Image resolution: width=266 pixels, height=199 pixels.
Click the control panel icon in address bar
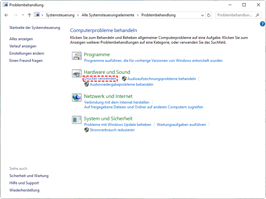(37, 15)
